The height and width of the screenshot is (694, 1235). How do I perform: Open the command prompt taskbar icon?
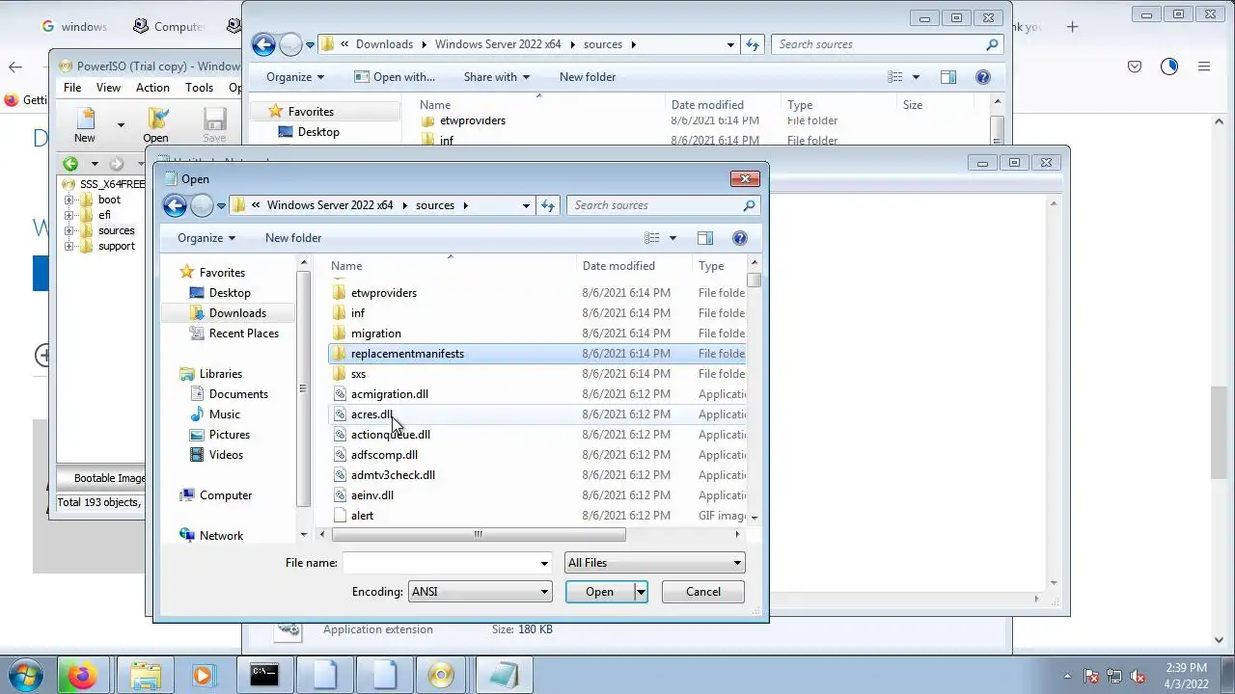(x=264, y=676)
